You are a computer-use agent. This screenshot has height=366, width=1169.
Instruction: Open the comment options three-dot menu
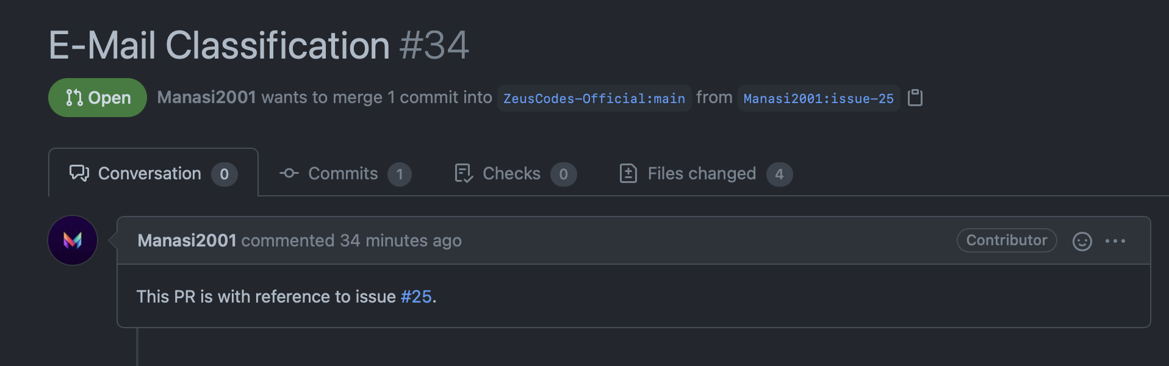point(1115,241)
